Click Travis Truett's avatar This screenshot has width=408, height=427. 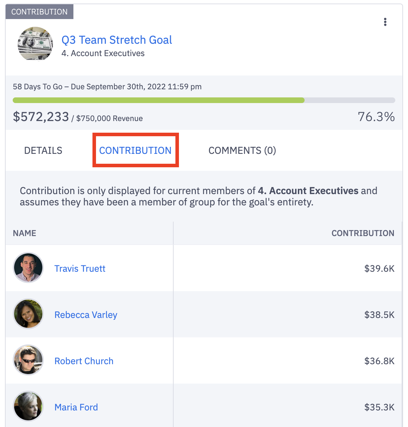coord(28,268)
